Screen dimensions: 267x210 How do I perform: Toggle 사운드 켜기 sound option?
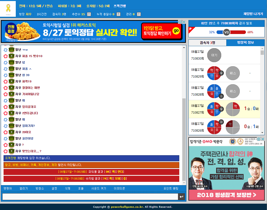[x=99, y=188]
